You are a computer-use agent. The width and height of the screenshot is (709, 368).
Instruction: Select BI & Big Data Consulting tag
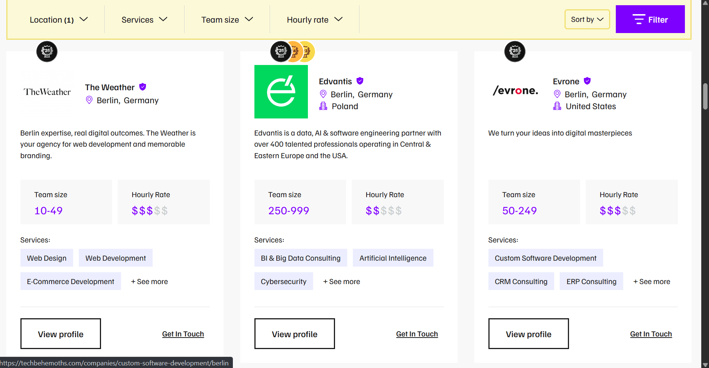(x=301, y=258)
